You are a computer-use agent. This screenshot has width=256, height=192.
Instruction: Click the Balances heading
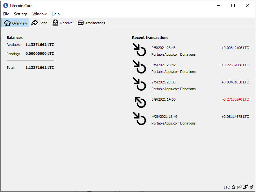click(x=15, y=38)
